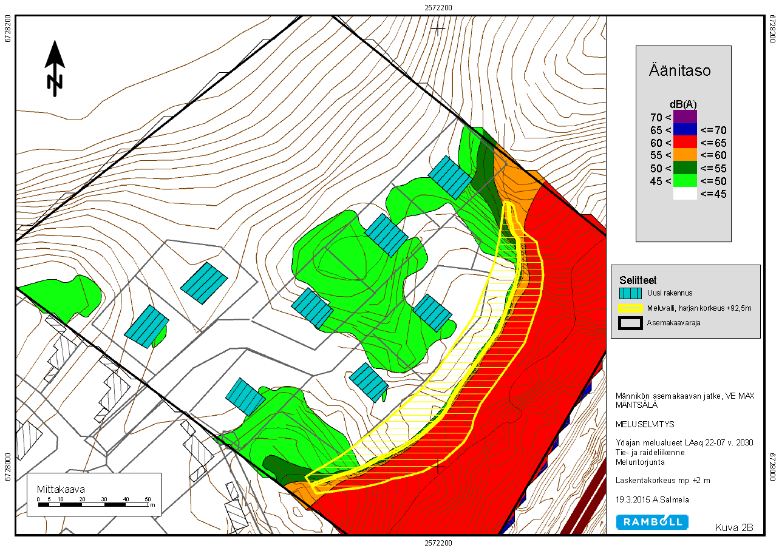This screenshot has width=779, height=548.
Task: Click the bottom '2572200' coordinate label
Action: (x=438, y=542)
